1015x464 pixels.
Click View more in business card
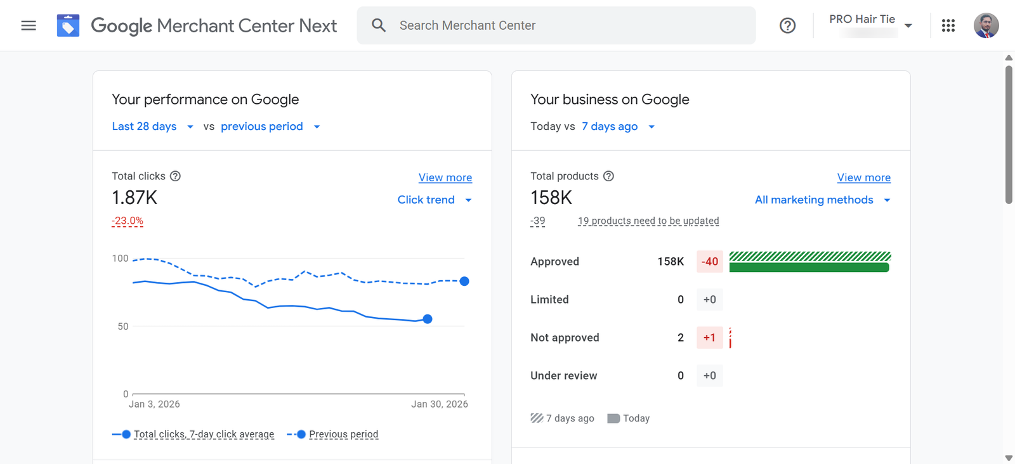(x=863, y=177)
